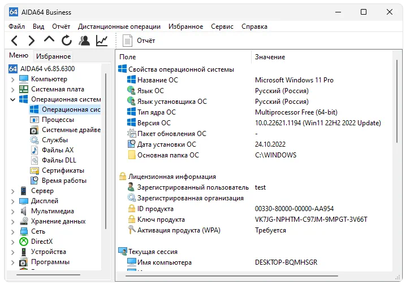Expand the Мультимедиа tree node
This screenshot has width=406, height=285.
[12, 212]
